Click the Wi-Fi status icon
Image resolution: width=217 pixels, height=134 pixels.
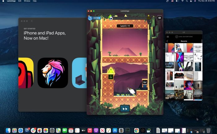182,1
